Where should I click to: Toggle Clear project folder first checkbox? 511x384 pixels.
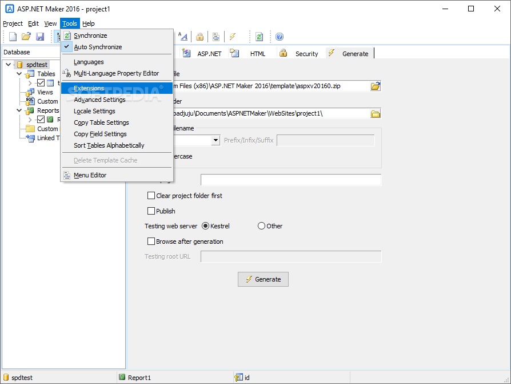151,195
